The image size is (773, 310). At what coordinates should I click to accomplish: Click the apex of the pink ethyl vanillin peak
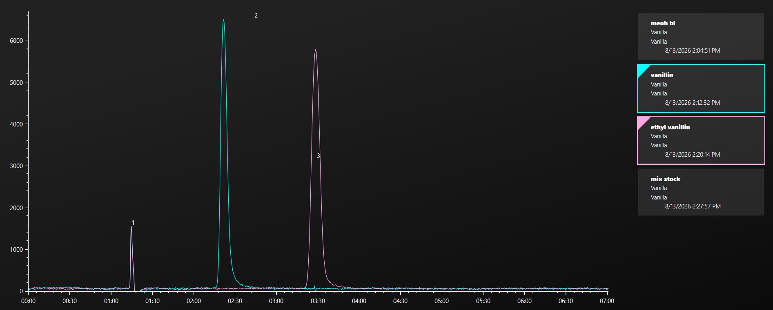click(x=316, y=50)
